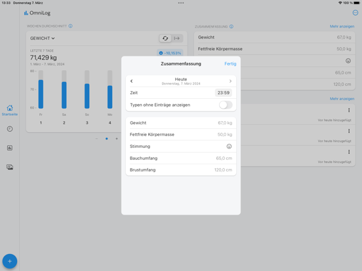Open the Stimmung row in dialog
Viewport: 362px width, 271px height.
click(x=181, y=147)
